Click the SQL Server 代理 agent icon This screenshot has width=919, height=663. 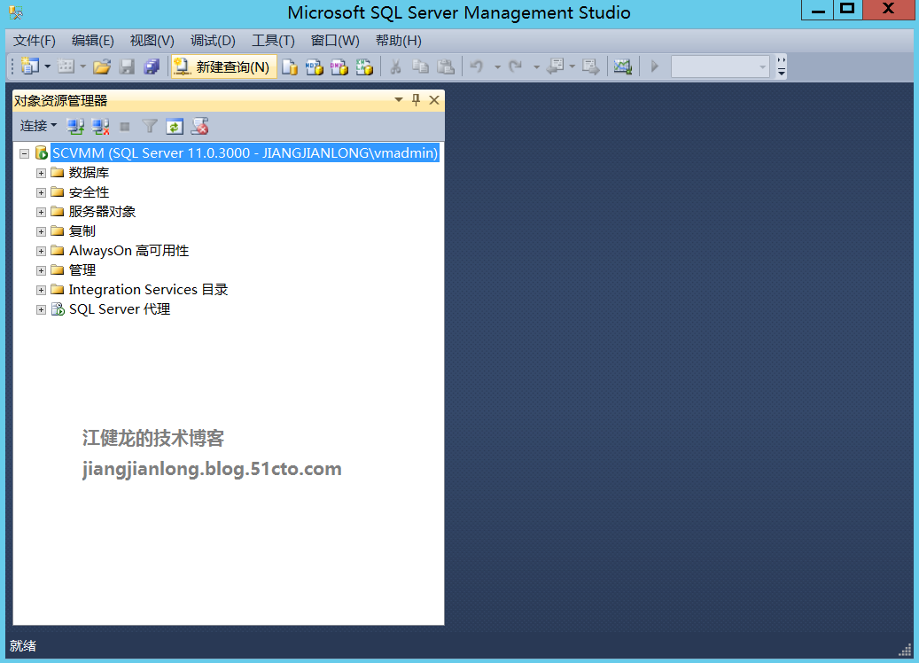(x=58, y=309)
